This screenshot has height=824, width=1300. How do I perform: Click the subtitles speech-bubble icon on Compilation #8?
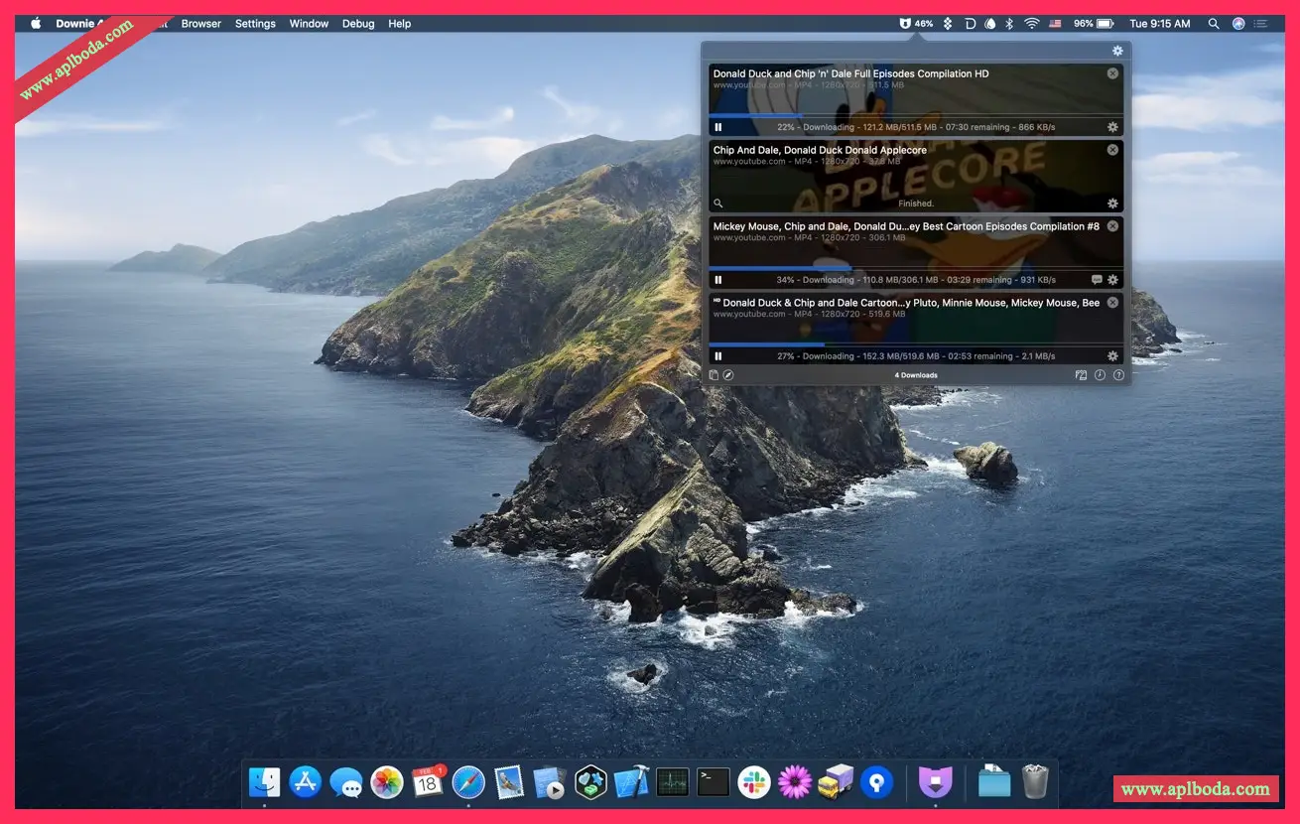(x=1097, y=280)
